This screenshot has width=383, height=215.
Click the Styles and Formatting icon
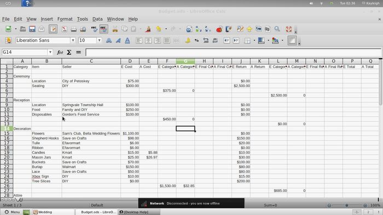[8, 40]
